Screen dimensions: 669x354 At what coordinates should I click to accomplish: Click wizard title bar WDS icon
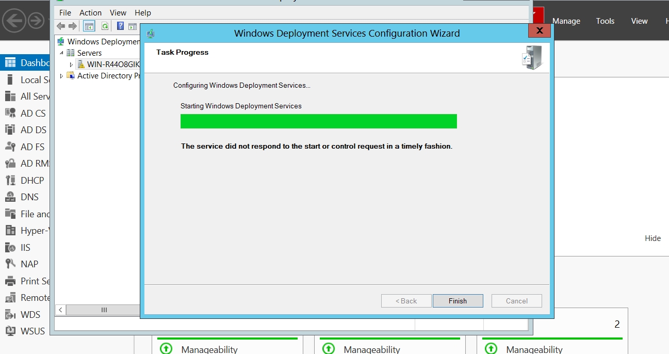click(151, 34)
